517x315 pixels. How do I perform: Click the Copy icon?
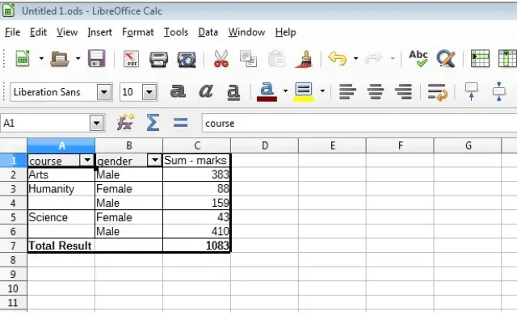[x=248, y=59]
